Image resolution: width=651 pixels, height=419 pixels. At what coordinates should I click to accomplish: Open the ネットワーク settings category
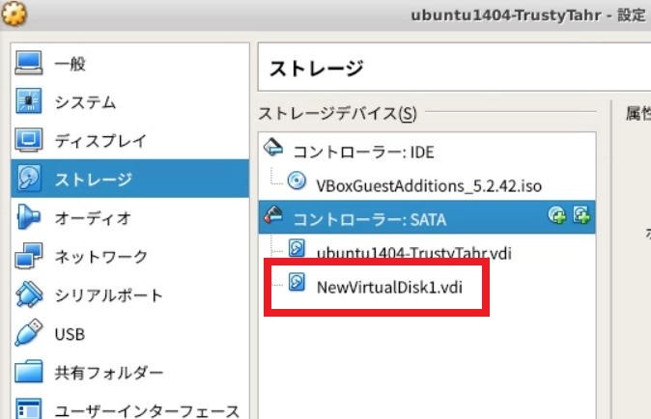[130, 256]
